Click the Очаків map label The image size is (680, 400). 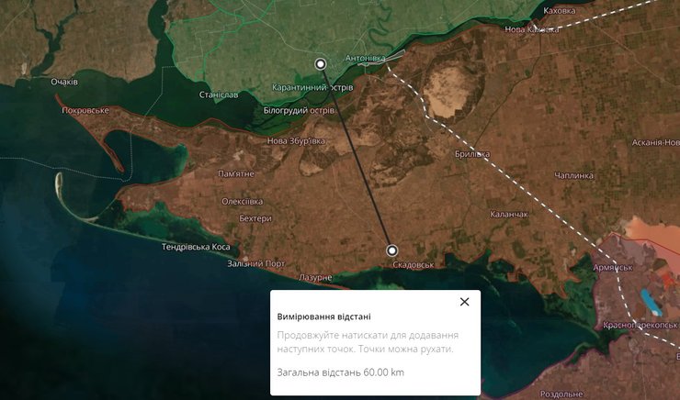click(x=64, y=82)
